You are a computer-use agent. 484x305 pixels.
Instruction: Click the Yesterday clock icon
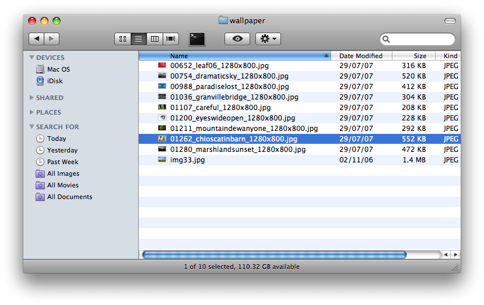point(40,150)
